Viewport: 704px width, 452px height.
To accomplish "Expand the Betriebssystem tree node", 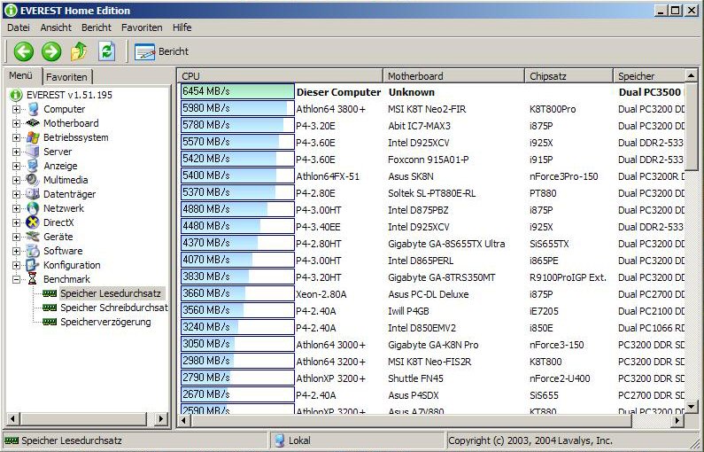I will pos(16,137).
